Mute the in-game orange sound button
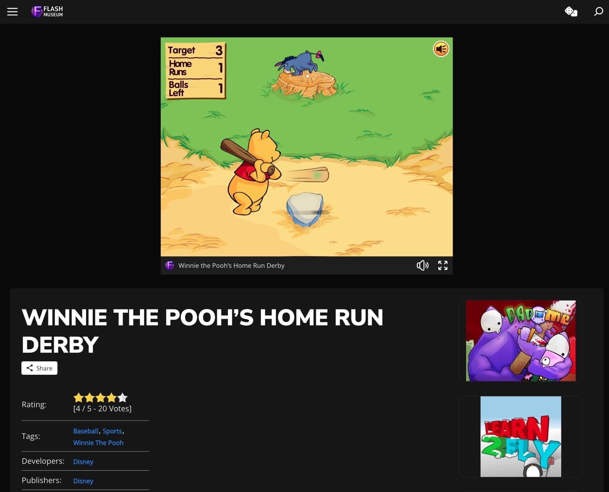Viewport: 609px width, 492px height. 441,49
